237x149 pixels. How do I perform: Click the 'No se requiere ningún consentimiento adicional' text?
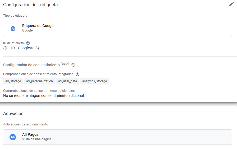[43, 96]
